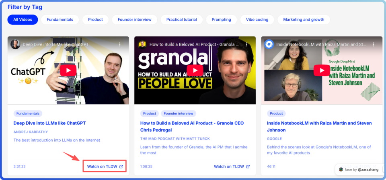Filter by Vibe coding tag
The image size is (386, 180).
257,20
